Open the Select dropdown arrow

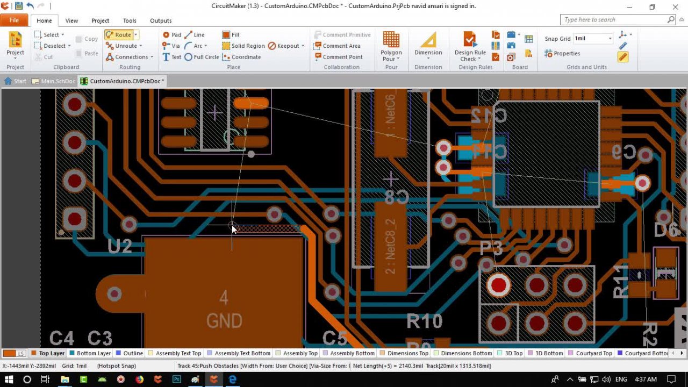coord(62,35)
